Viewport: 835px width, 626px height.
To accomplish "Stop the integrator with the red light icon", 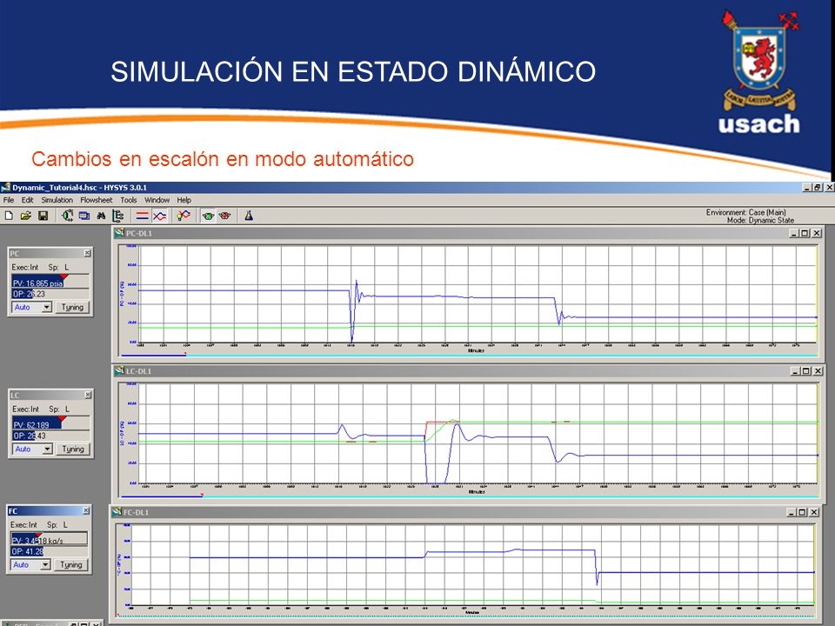I will tap(224, 216).
